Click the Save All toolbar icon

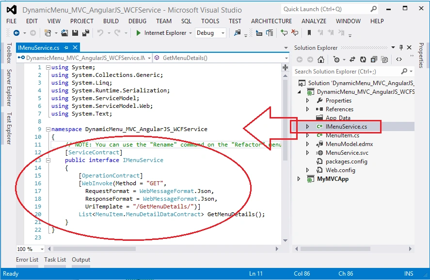(85, 33)
